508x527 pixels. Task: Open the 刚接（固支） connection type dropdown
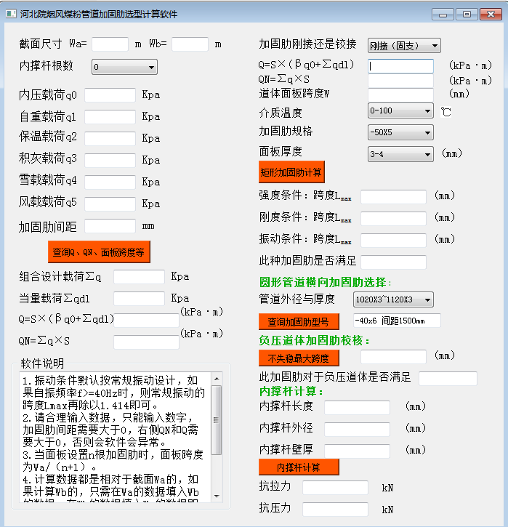[x=404, y=45]
